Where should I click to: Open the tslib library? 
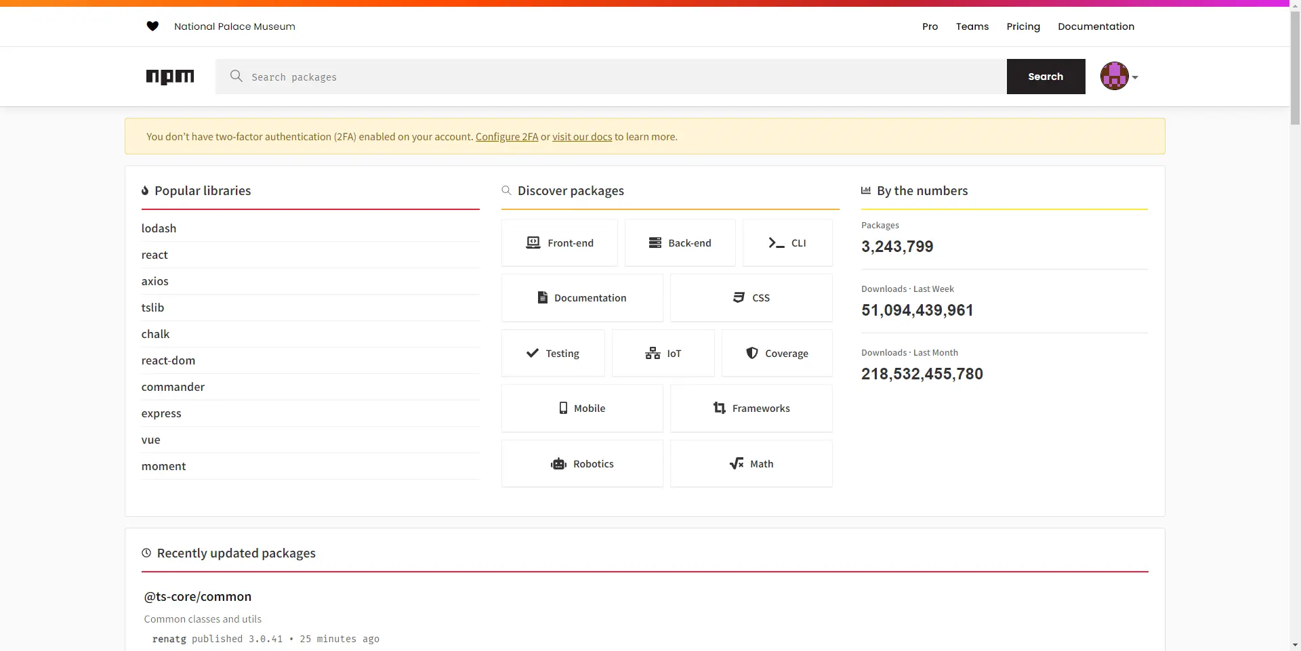pyautogui.click(x=152, y=308)
